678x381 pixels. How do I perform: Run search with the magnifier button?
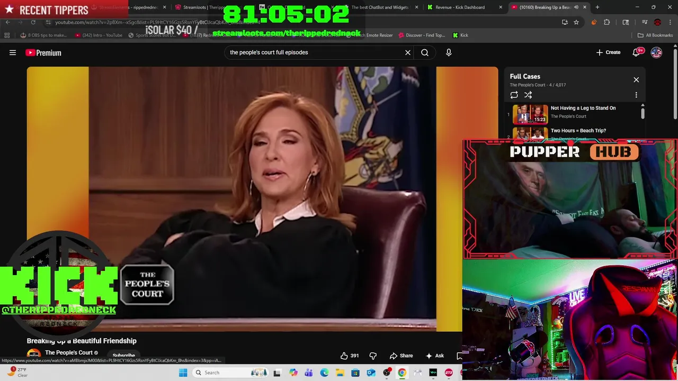click(x=425, y=52)
